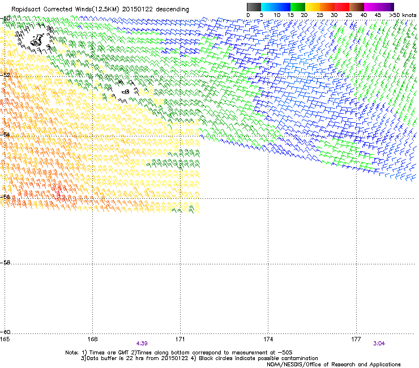The height and width of the screenshot is (368, 419).
Task: Click the green 15-20 knots legend swatch
Action: coord(298,7)
